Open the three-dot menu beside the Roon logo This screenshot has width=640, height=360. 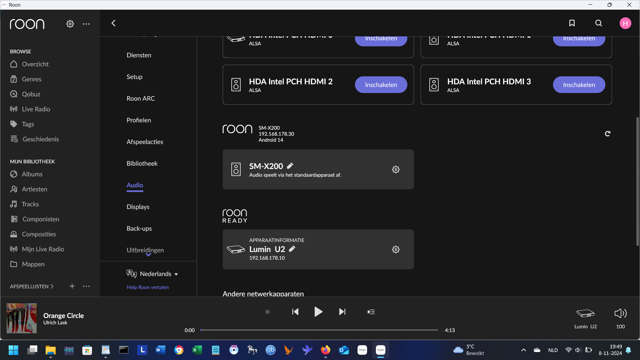(86, 24)
